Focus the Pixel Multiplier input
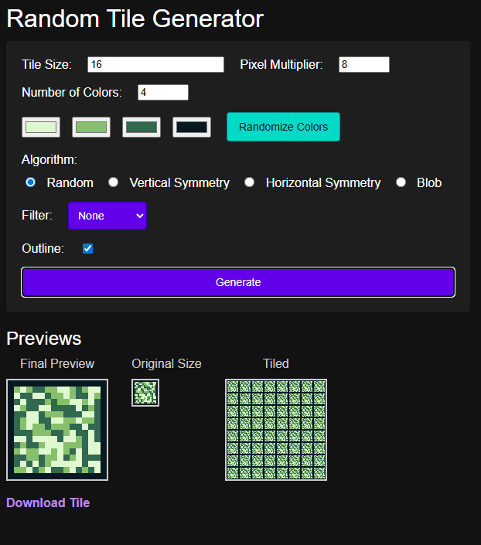Image resolution: width=481 pixels, height=545 pixels. 364,65
